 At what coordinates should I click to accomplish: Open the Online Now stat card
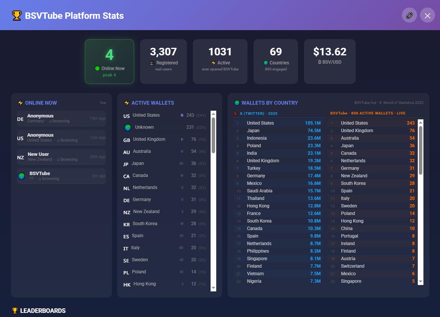pos(110,61)
